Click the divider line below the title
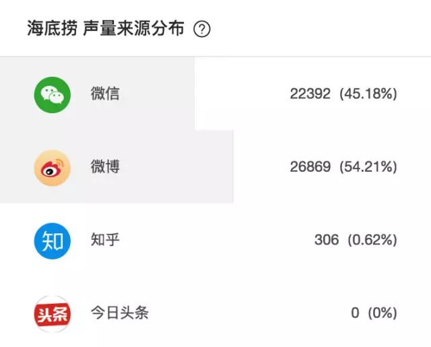The height and width of the screenshot is (347, 431). (215, 57)
